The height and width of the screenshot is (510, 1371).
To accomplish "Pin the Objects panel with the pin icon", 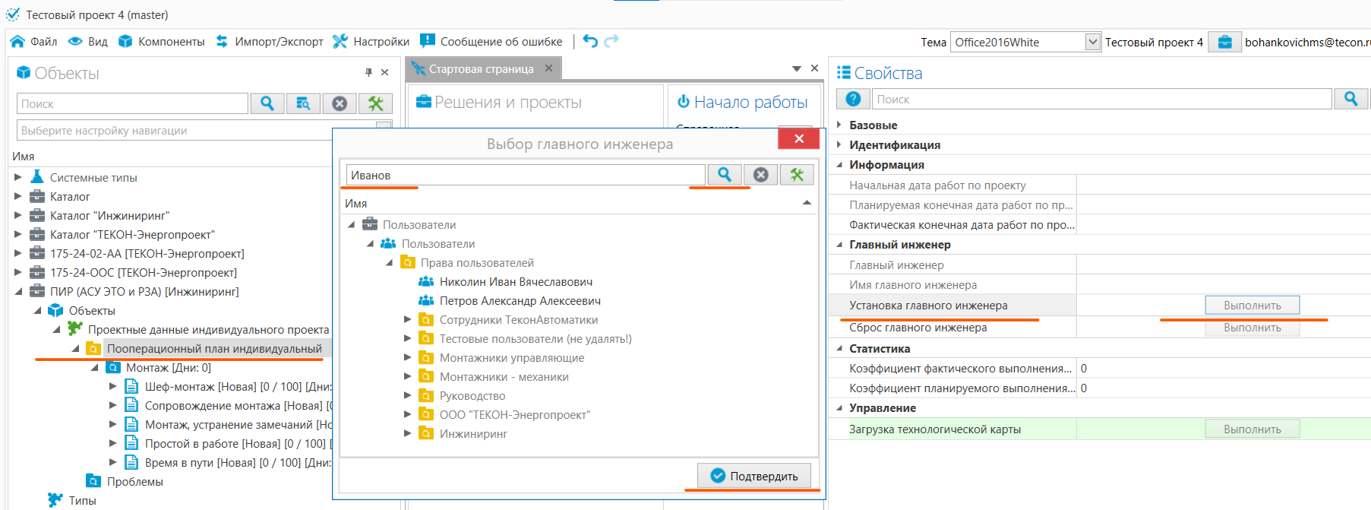I will (x=368, y=72).
